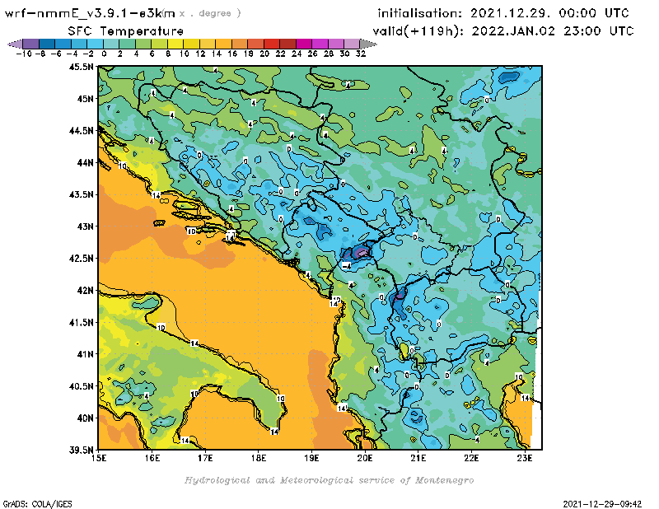Select the pale purple swatch between 30 and 32
This screenshot has width=659, height=509.
tap(352, 44)
